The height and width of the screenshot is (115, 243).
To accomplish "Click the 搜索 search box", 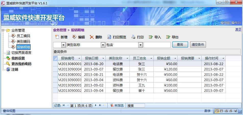I will (x=136, y=106).
